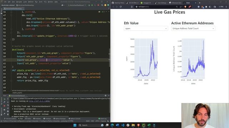The image size is (229, 128).
Task: Click the print icon in Run console
Action: tap(8, 111)
